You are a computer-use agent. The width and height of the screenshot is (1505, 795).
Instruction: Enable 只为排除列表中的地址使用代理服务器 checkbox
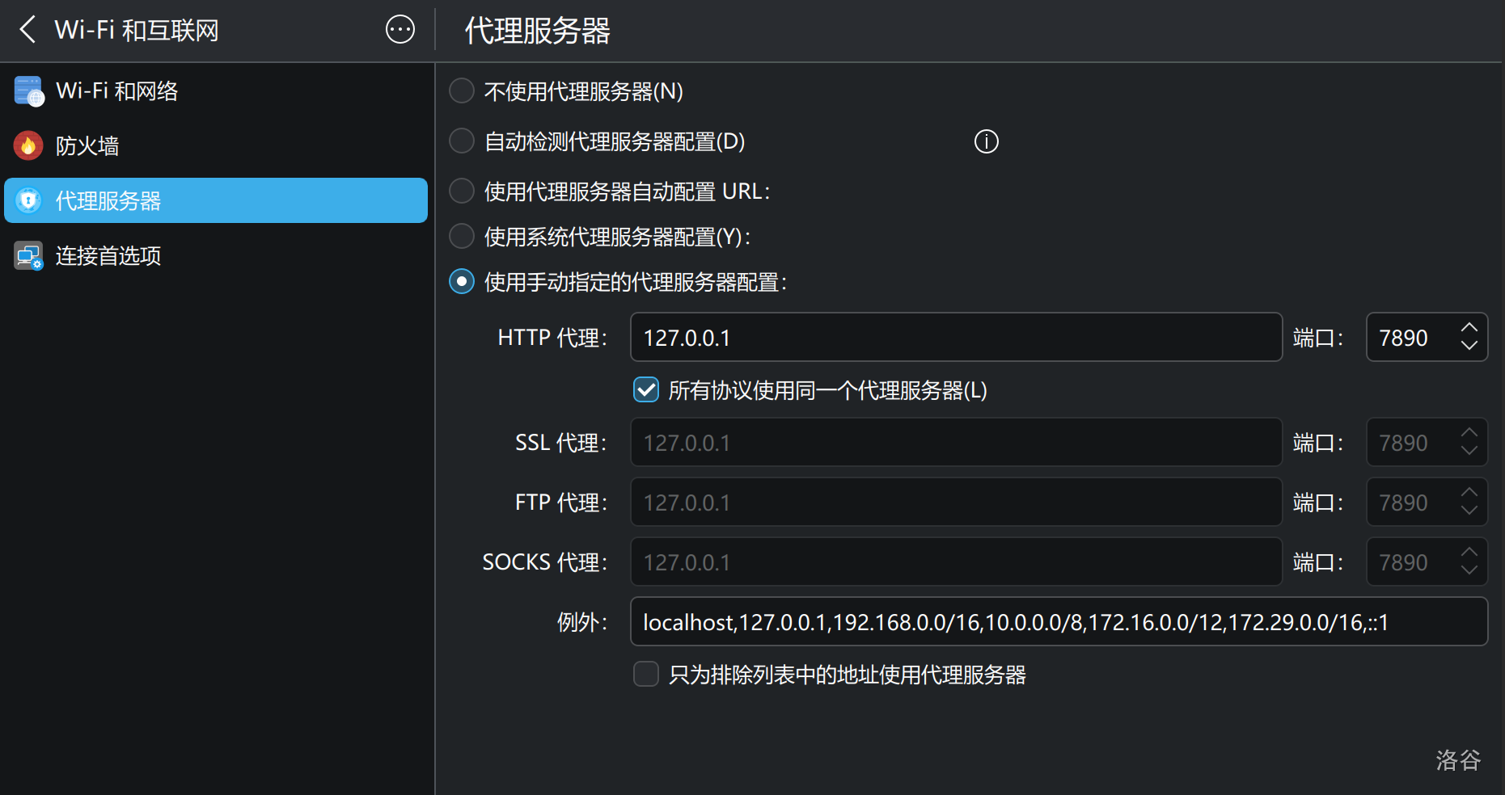(646, 674)
